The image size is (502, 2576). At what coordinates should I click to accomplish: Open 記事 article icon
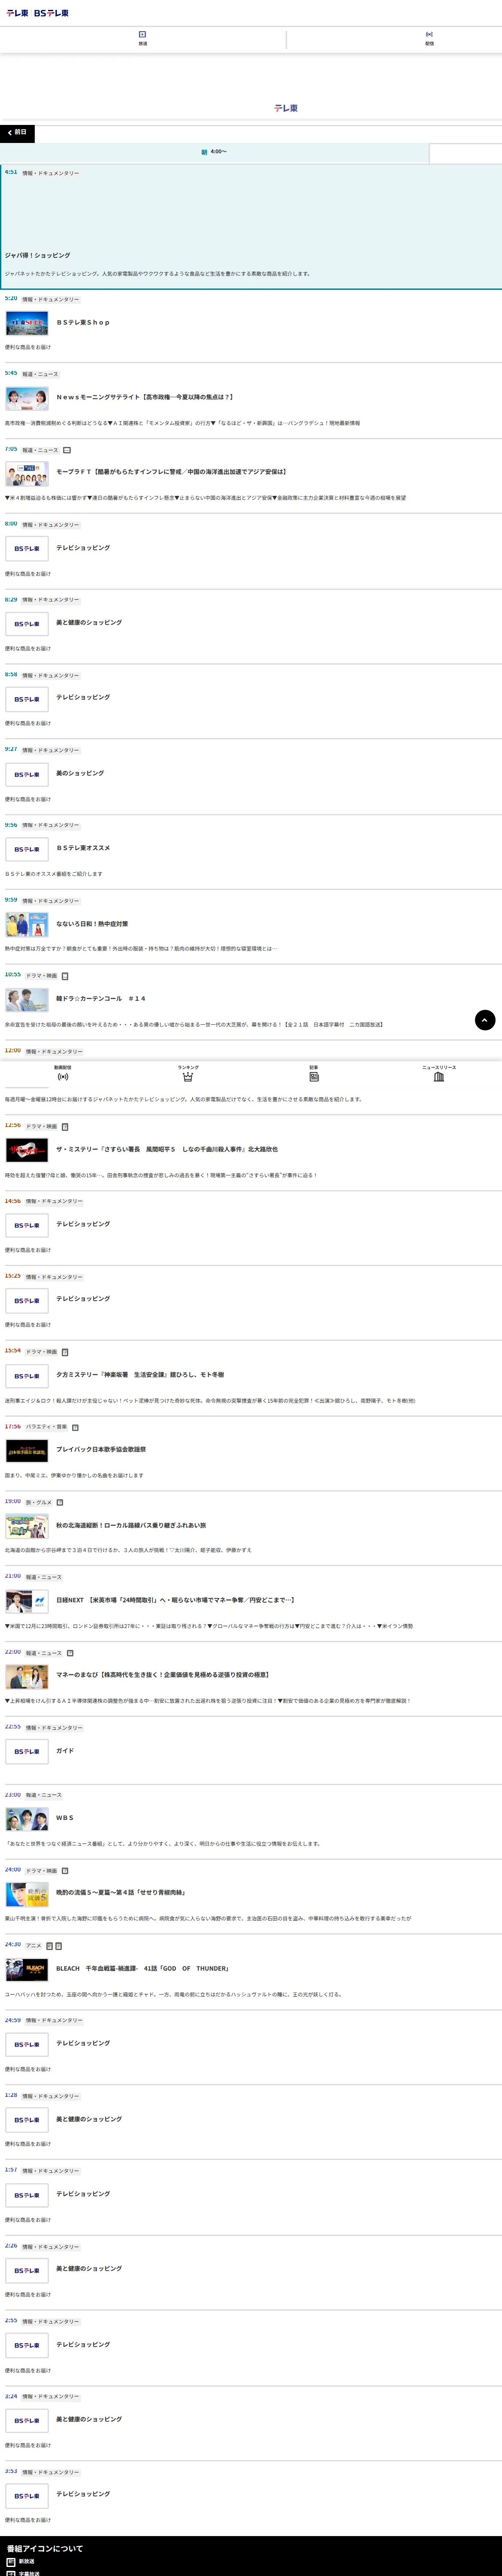click(x=314, y=1073)
